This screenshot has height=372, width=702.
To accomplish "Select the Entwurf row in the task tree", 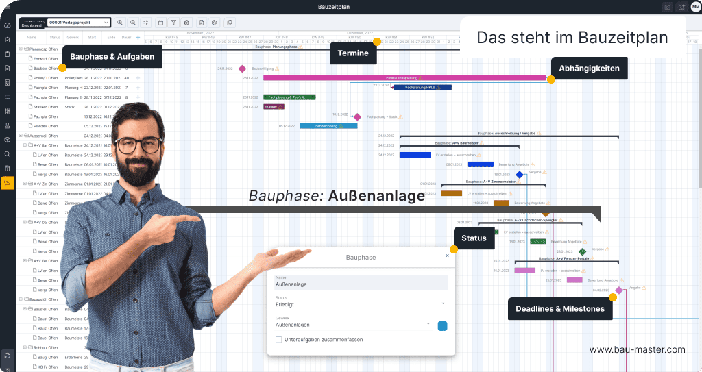I will [80, 59].
